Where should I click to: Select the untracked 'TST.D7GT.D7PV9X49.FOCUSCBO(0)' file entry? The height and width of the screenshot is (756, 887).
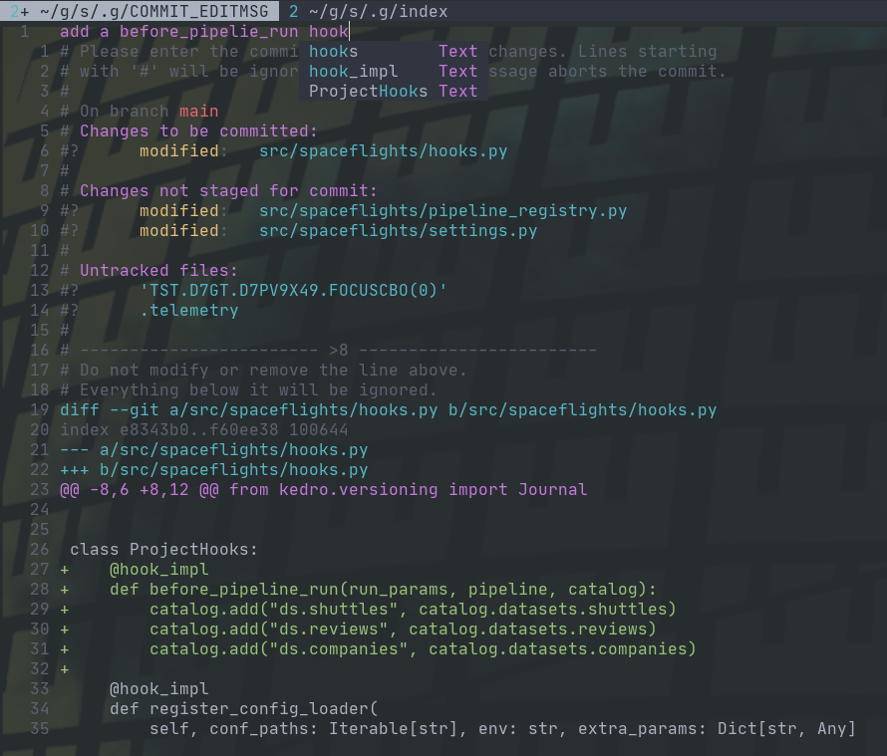coord(293,291)
